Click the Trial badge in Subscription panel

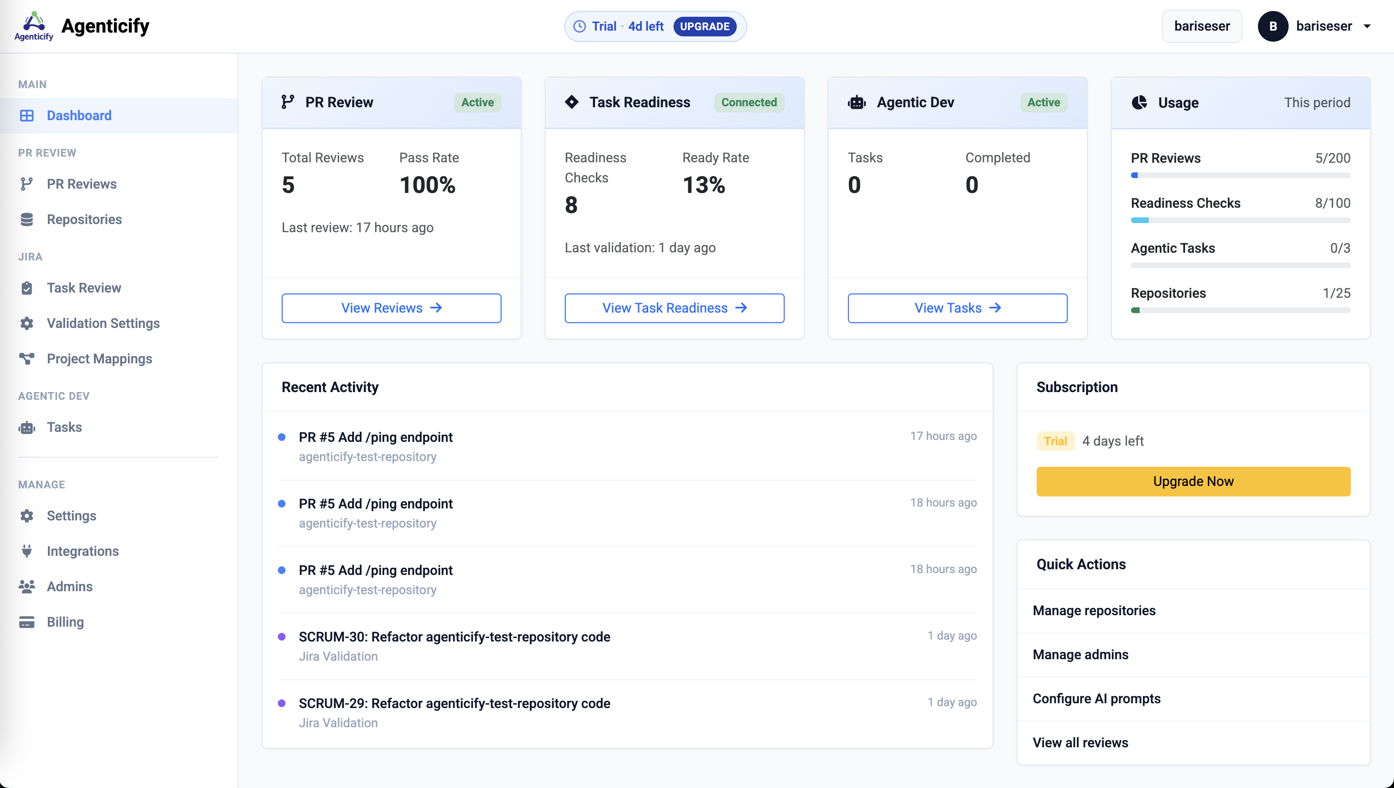tap(1055, 440)
